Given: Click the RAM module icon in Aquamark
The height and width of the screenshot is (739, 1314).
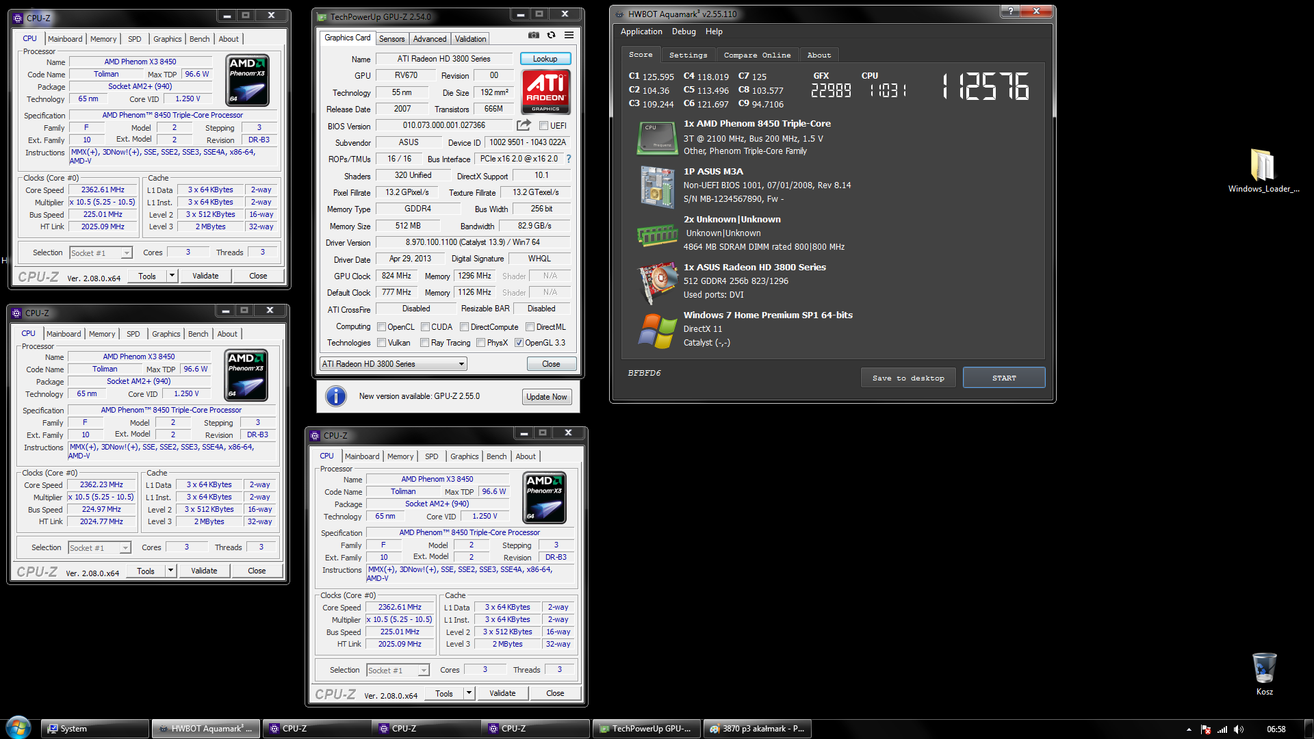Looking at the screenshot, I should 657,235.
